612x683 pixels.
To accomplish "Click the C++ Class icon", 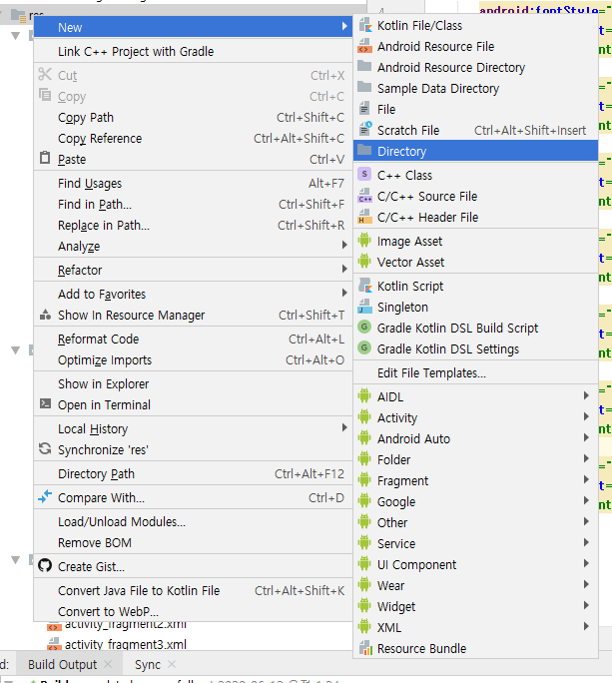I will click(364, 174).
